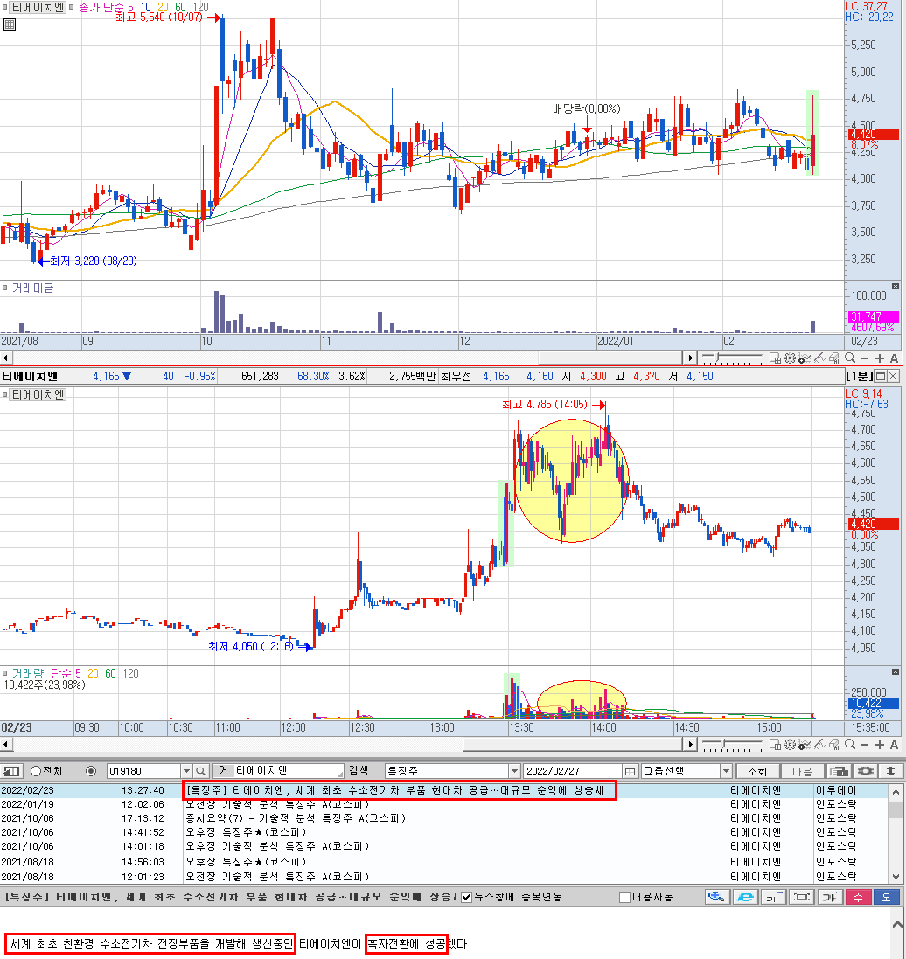Viewport: 906px width, 959px height.
Task: Maximize the [1분] chart panel
Action: 881,376
